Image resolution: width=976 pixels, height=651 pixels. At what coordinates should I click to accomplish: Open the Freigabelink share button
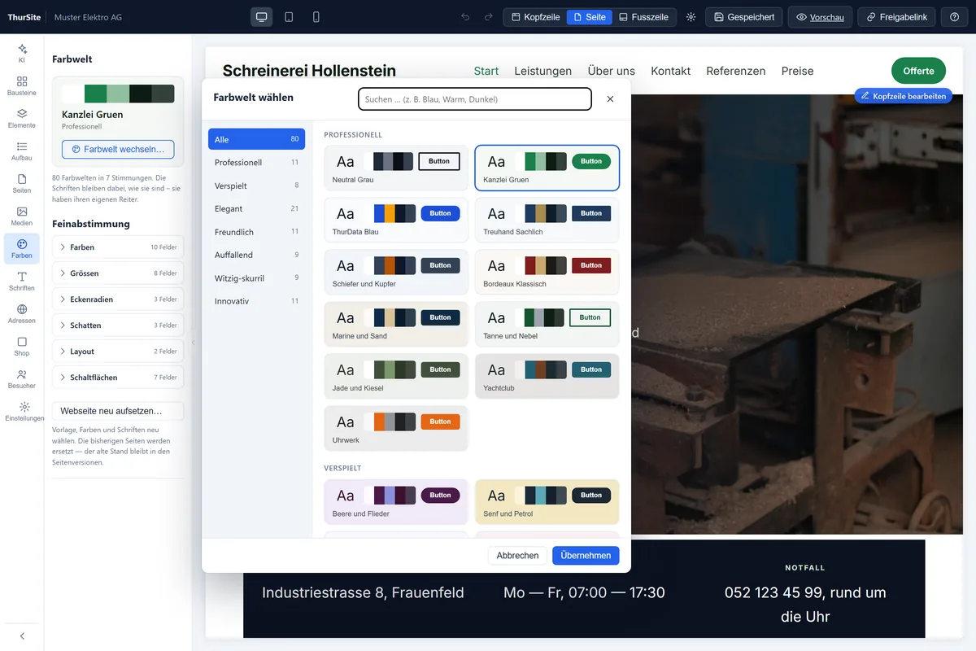tap(897, 17)
